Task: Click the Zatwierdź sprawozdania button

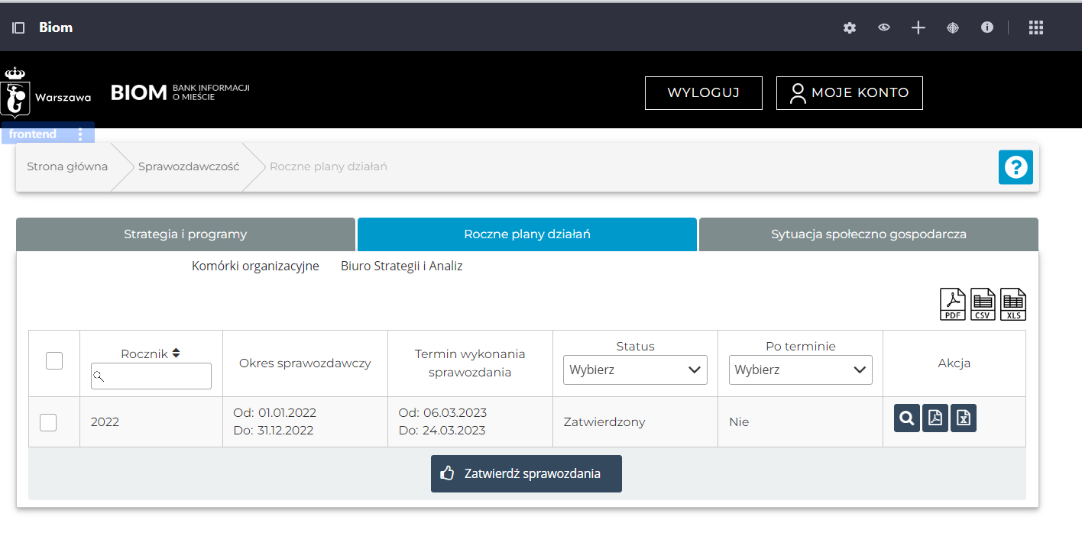Action: [526, 474]
